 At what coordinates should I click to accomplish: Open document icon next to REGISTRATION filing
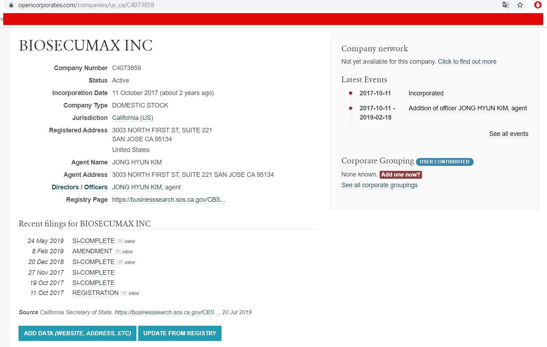(124, 293)
